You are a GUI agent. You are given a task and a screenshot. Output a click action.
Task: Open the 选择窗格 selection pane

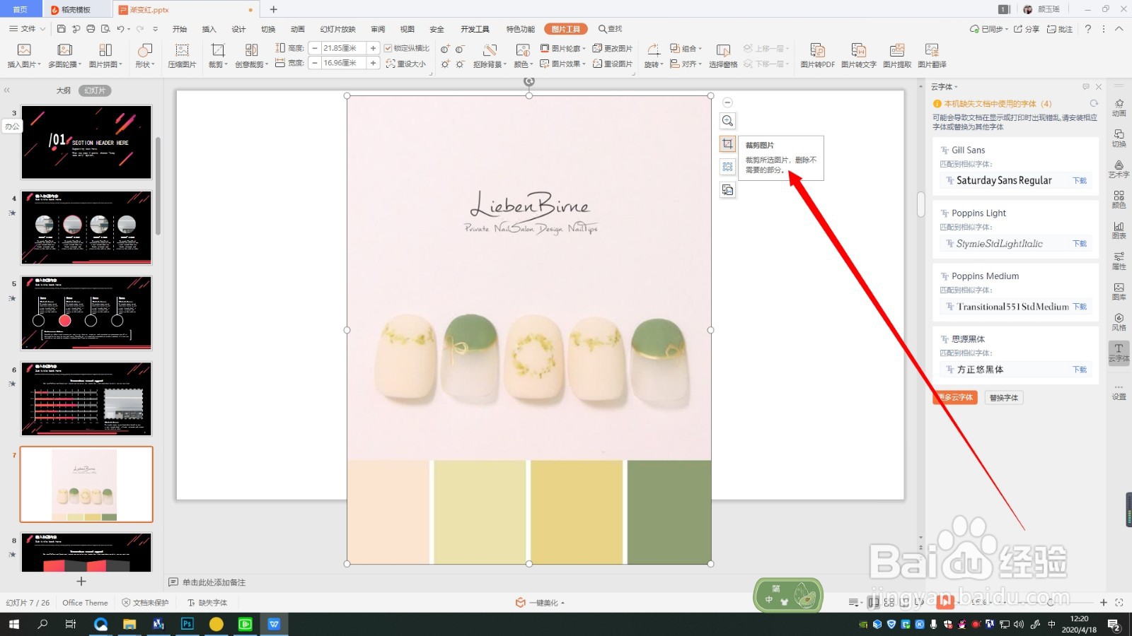point(723,55)
